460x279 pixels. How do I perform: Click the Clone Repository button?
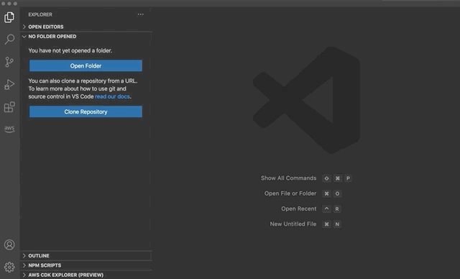pyautogui.click(x=86, y=111)
